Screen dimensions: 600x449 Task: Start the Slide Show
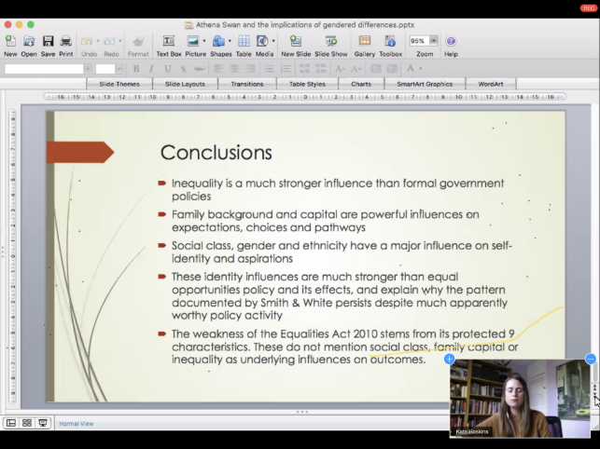[331, 42]
